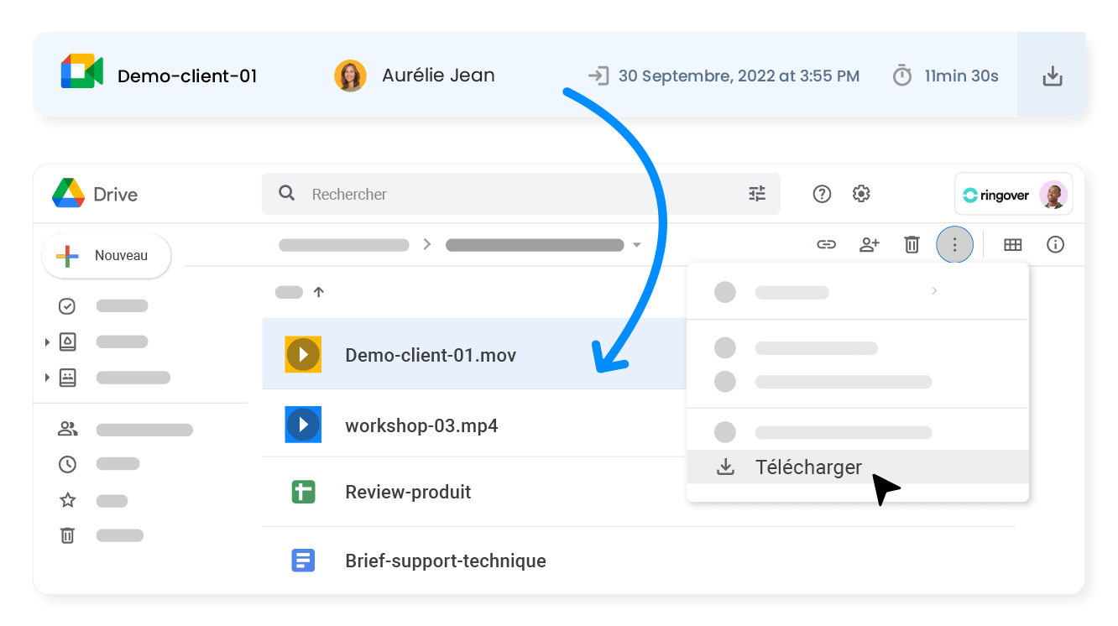Open the search options filter icon
This screenshot has height=626, width=1118.
(x=757, y=193)
